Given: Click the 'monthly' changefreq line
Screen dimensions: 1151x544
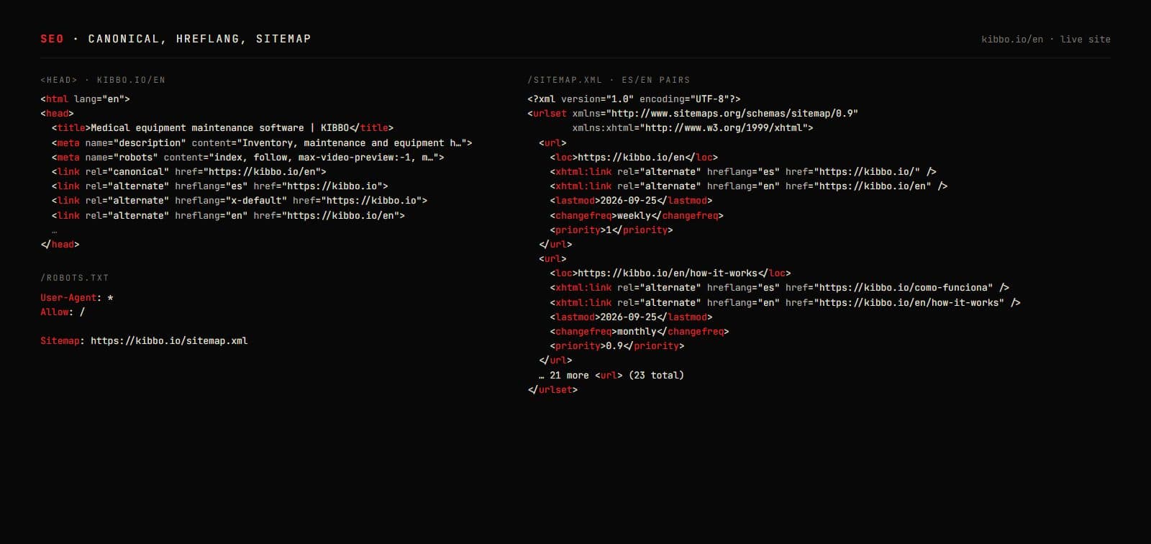Looking at the screenshot, I should (640, 332).
